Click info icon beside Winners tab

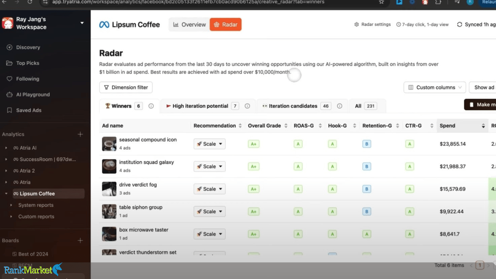coord(151,106)
